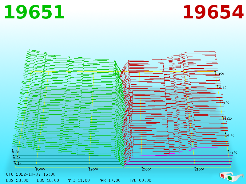Click the LON 16:00 clock text
246x184 pixels.
(48, 180)
